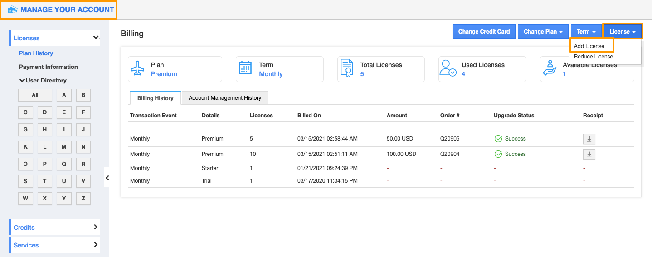Click the Change Credit Card button
The image size is (652, 257).
point(484,32)
